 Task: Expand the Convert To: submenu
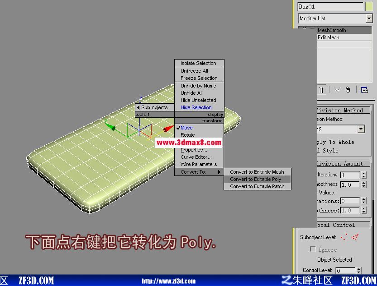pyautogui.click(x=199, y=172)
